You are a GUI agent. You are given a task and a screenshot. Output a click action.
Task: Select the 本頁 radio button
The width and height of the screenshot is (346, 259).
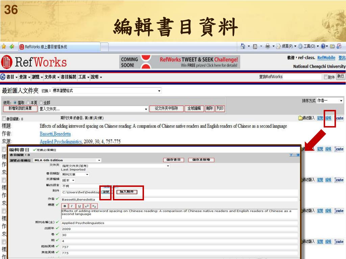28,103
